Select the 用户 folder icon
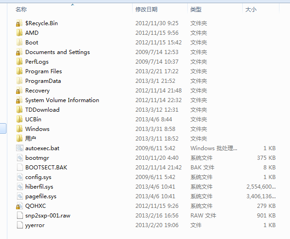The width and height of the screenshot is (290, 239). 19,138
